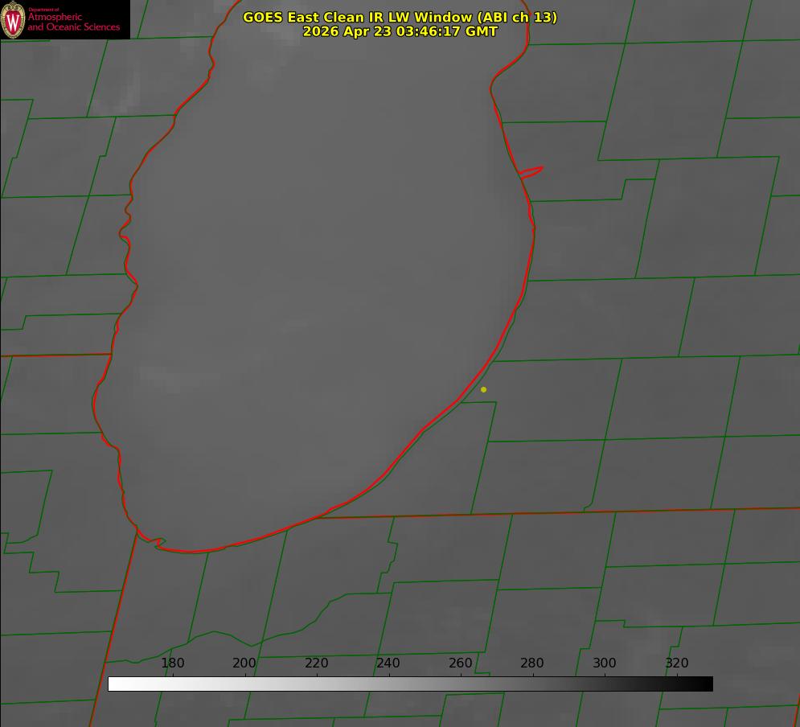Choose the 300 colorbar tick label
The width and height of the screenshot is (800, 727).
(605, 663)
